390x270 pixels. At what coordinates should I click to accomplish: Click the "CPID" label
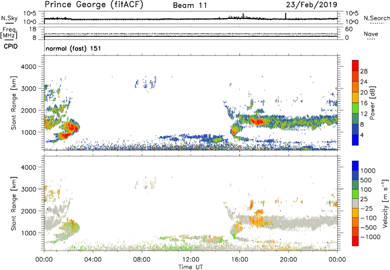(11, 46)
